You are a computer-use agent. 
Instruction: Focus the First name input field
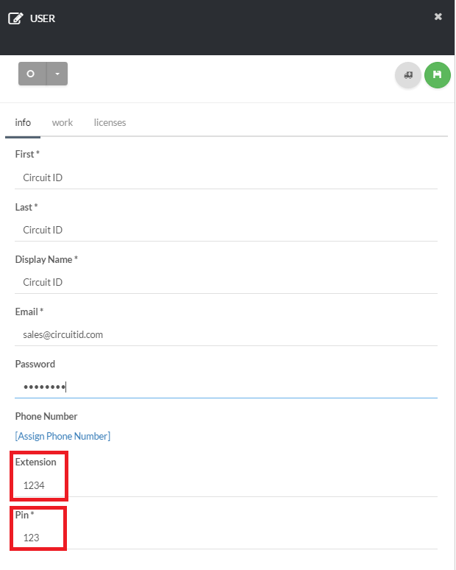pos(226,177)
